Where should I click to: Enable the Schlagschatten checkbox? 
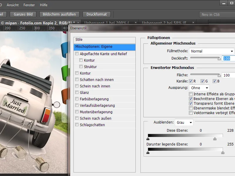(x=77, y=124)
